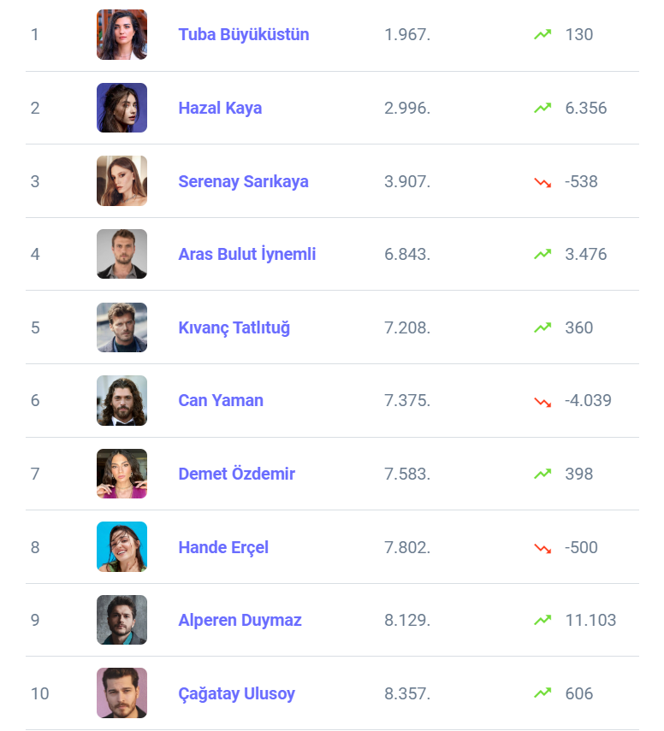Click Demet Özdemir's avatar image
The image size is (664, 731).
click(x=122, y=474)
